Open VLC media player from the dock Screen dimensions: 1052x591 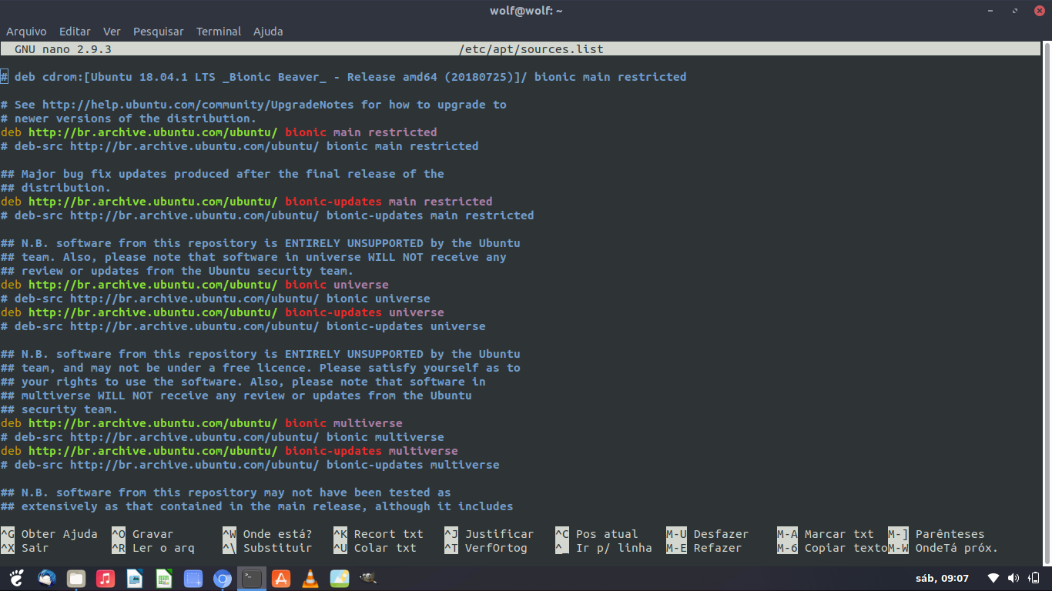[310, 578]
